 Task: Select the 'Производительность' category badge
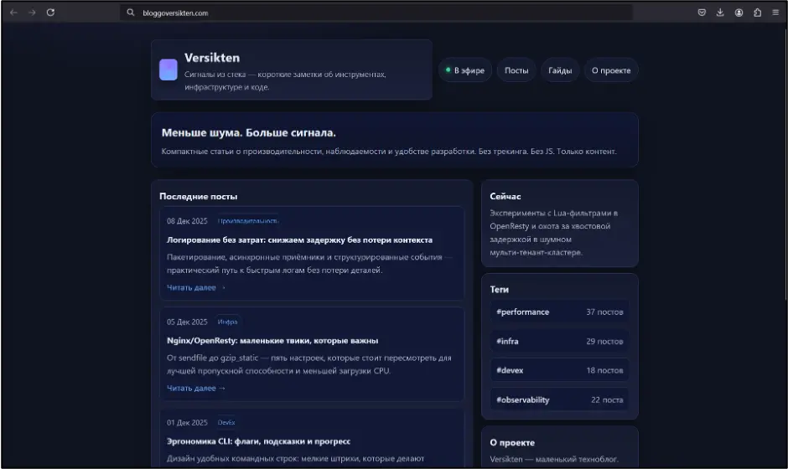[x=248, y=221]
